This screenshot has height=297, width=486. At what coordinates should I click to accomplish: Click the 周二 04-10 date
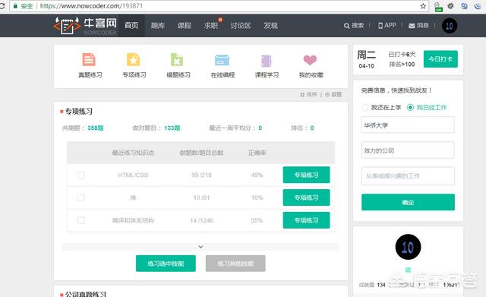point(366,59)
